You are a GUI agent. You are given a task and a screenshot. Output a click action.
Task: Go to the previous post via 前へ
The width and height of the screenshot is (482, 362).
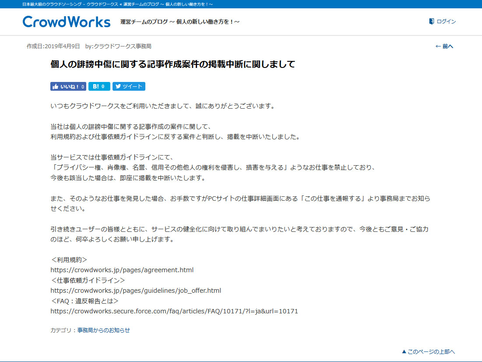[448, 46]
